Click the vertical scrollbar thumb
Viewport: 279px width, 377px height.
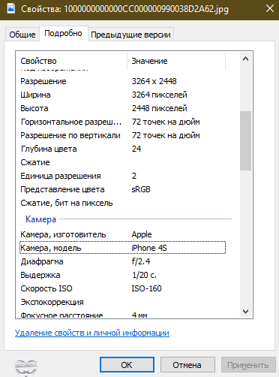(245, 140)
